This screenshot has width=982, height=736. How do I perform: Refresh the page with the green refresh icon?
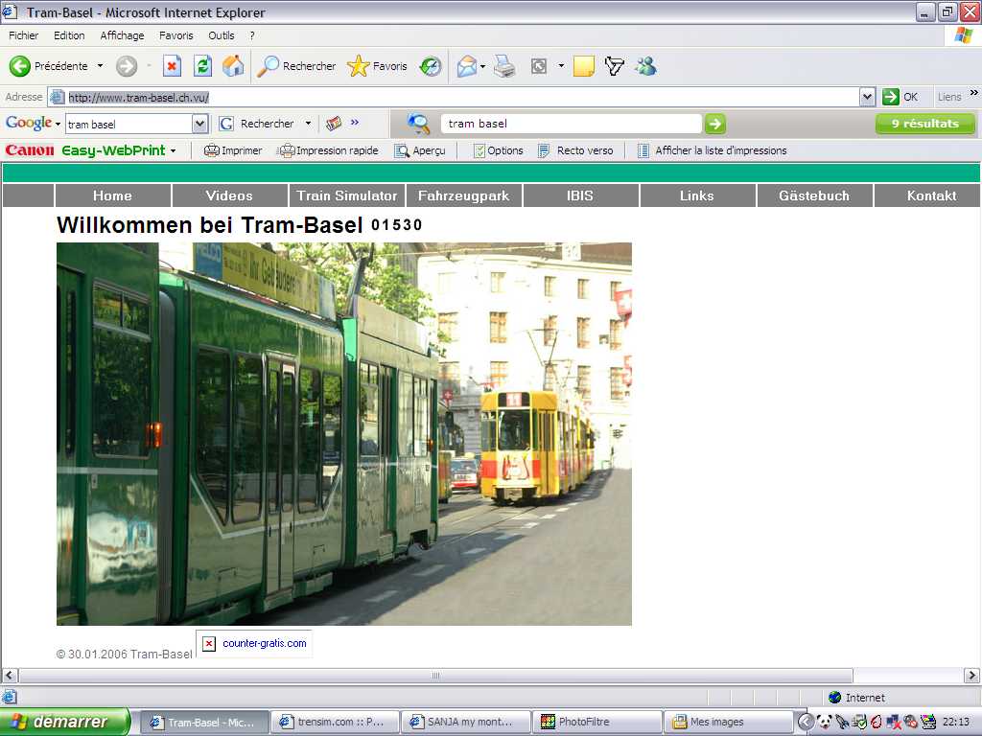coord(201,66)
